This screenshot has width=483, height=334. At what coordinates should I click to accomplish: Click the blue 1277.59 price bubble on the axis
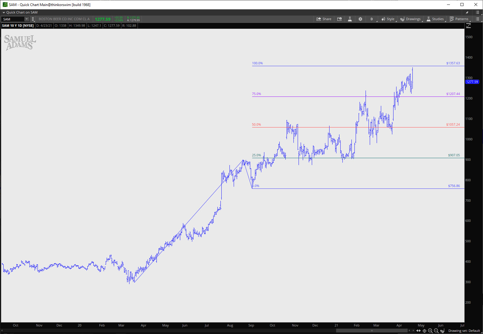point(472,82)
